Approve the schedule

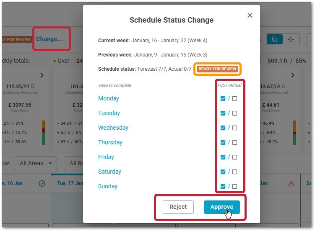click(221, 207)
